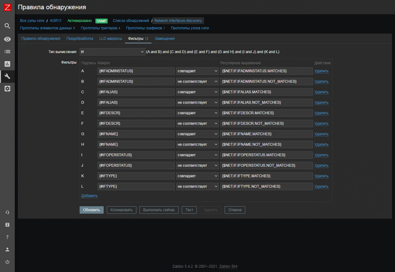
Task: Open Administration gear icon in sidebar
Action: tap(7, 89)
